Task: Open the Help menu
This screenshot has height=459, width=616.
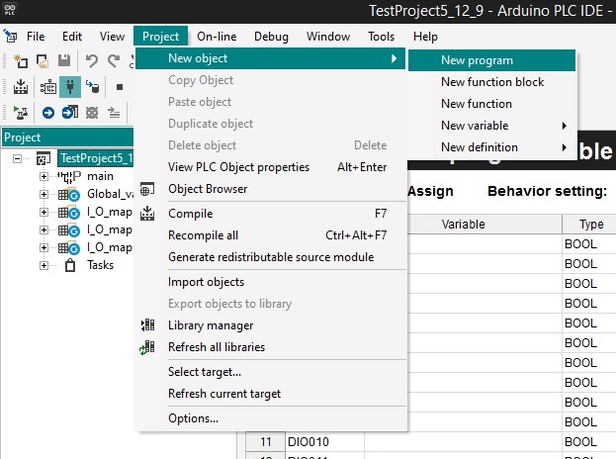Action: pos(425,37)
